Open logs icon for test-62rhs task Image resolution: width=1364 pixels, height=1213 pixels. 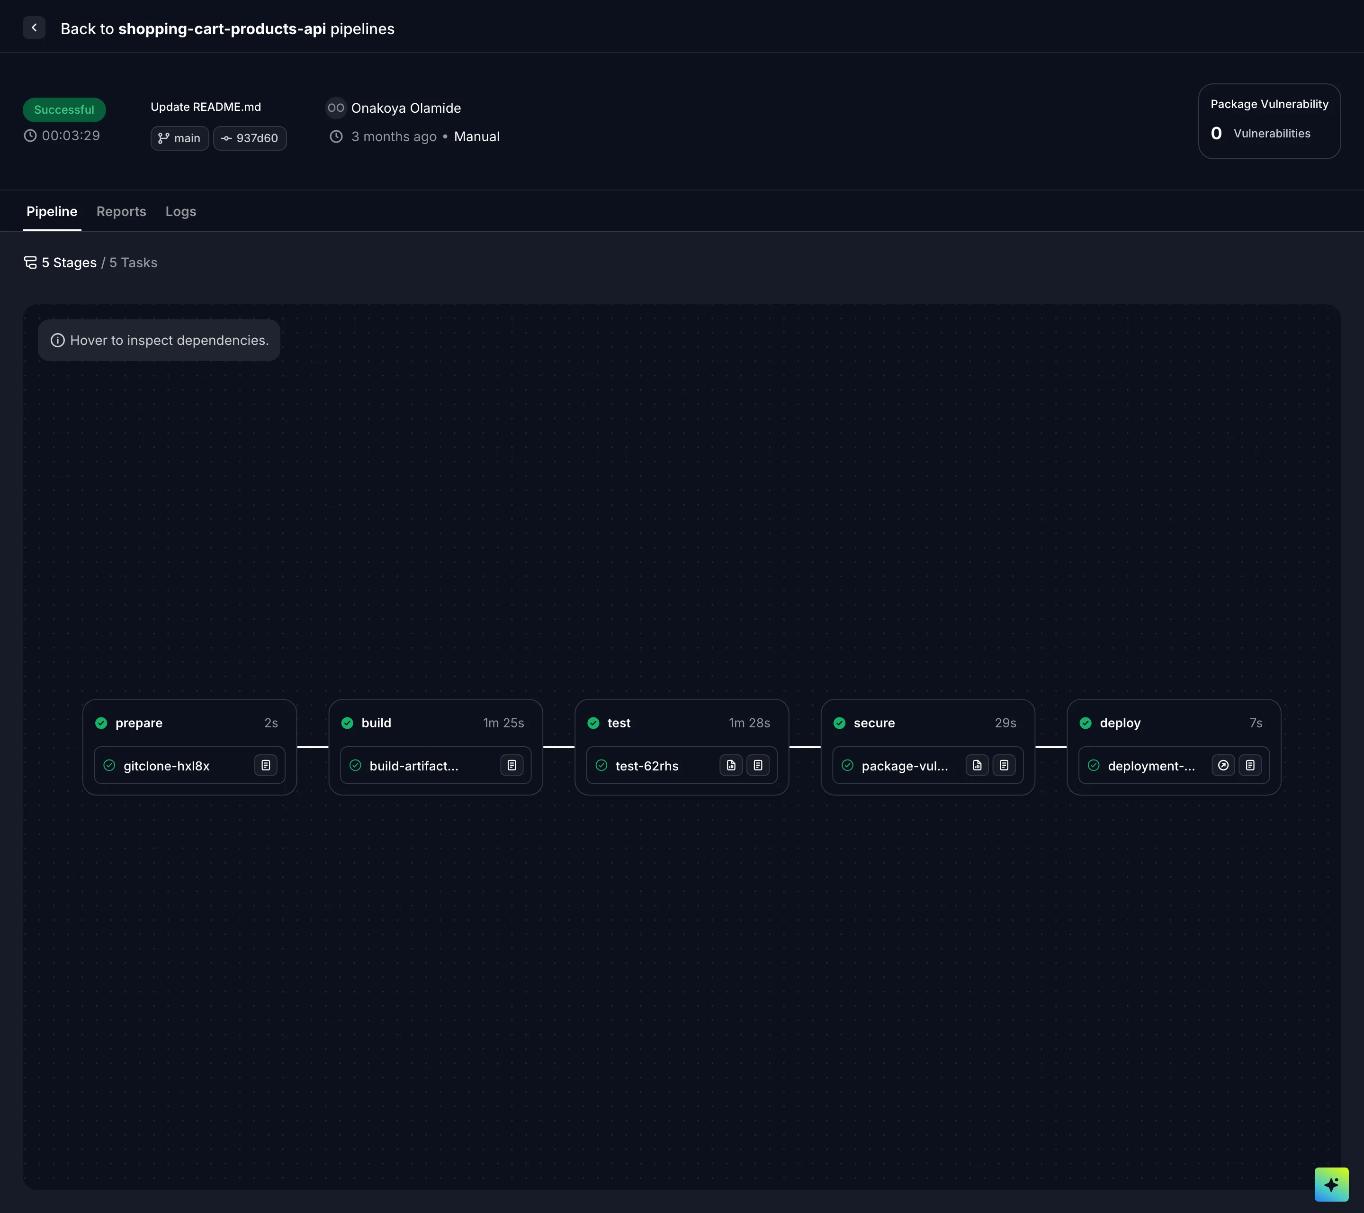tap(758, 765)
